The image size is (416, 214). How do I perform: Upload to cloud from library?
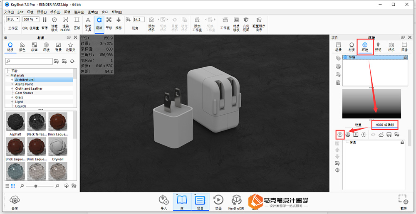click(x=67, y=186)
